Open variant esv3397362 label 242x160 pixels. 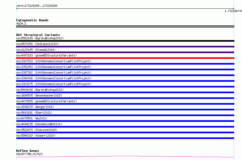(54, 73)
